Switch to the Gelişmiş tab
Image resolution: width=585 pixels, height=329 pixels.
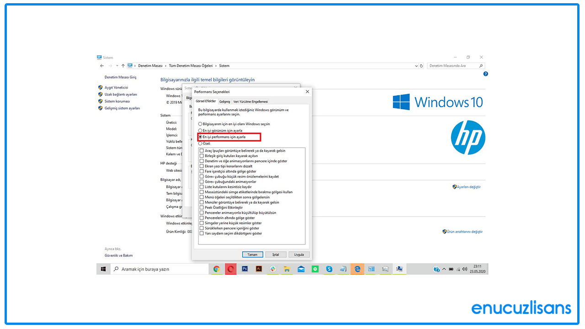tap(224, 101)
